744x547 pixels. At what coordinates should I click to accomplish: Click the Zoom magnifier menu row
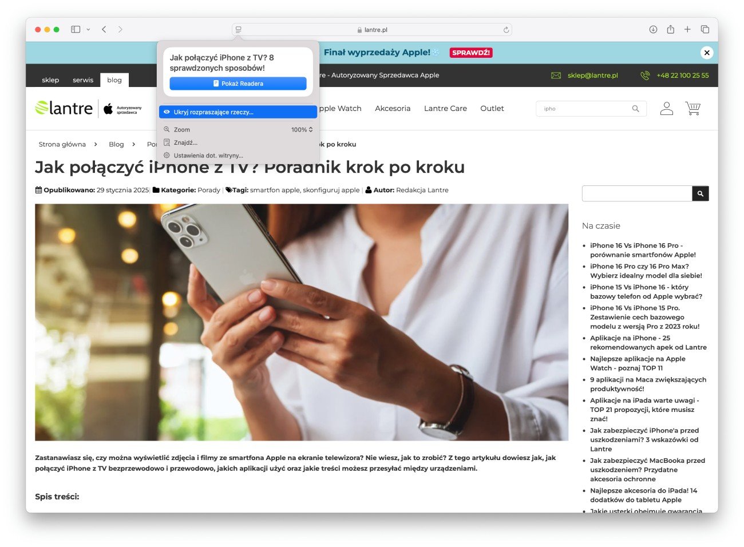[238, 130]
